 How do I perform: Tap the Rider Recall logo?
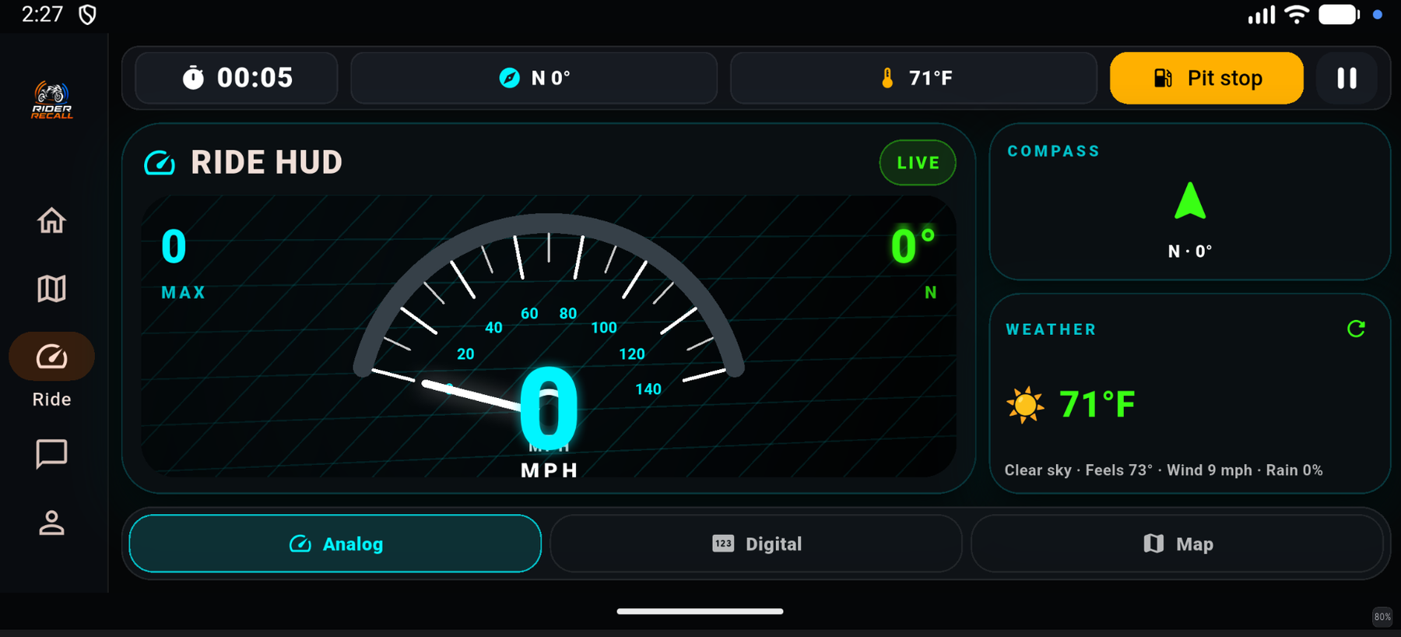52,100
